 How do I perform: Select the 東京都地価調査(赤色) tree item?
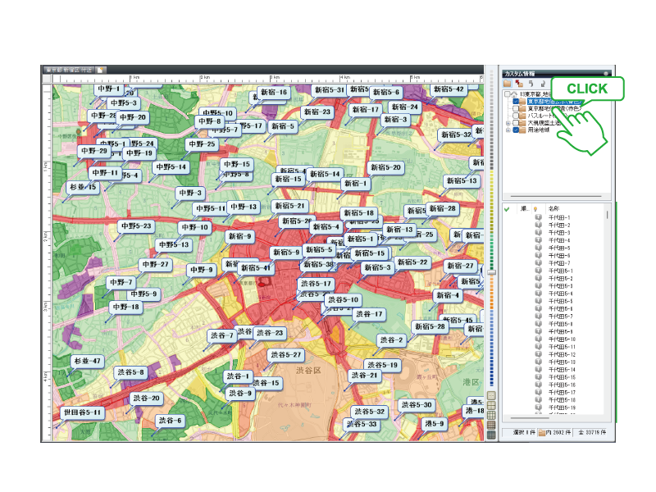pyautogui.click(x=553, y=108)
